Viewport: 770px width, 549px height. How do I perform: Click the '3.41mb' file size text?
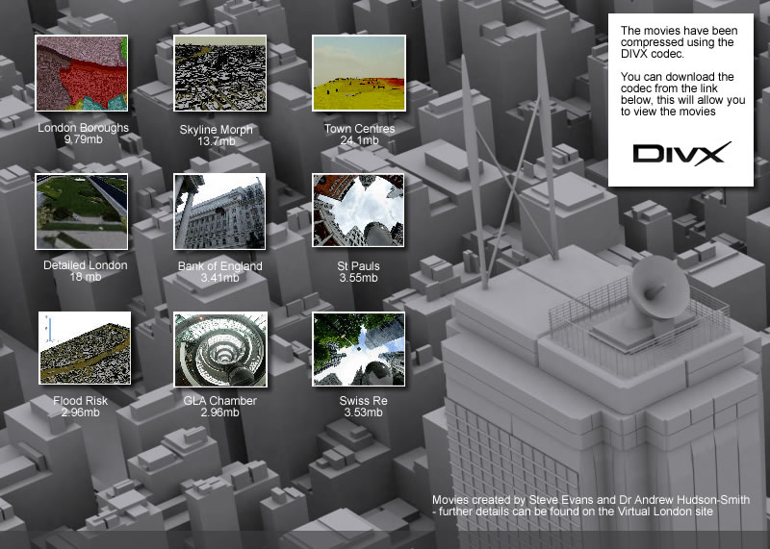tap(220, 278)
